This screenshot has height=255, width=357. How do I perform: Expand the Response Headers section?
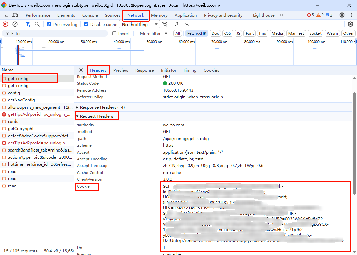point(102,107)
